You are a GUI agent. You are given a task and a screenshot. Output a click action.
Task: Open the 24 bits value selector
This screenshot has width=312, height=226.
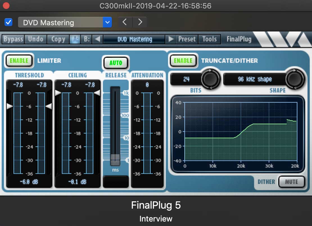[x=186, y=79]
